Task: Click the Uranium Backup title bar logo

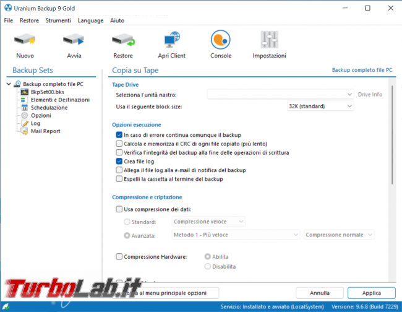Action: pos(8,8)
